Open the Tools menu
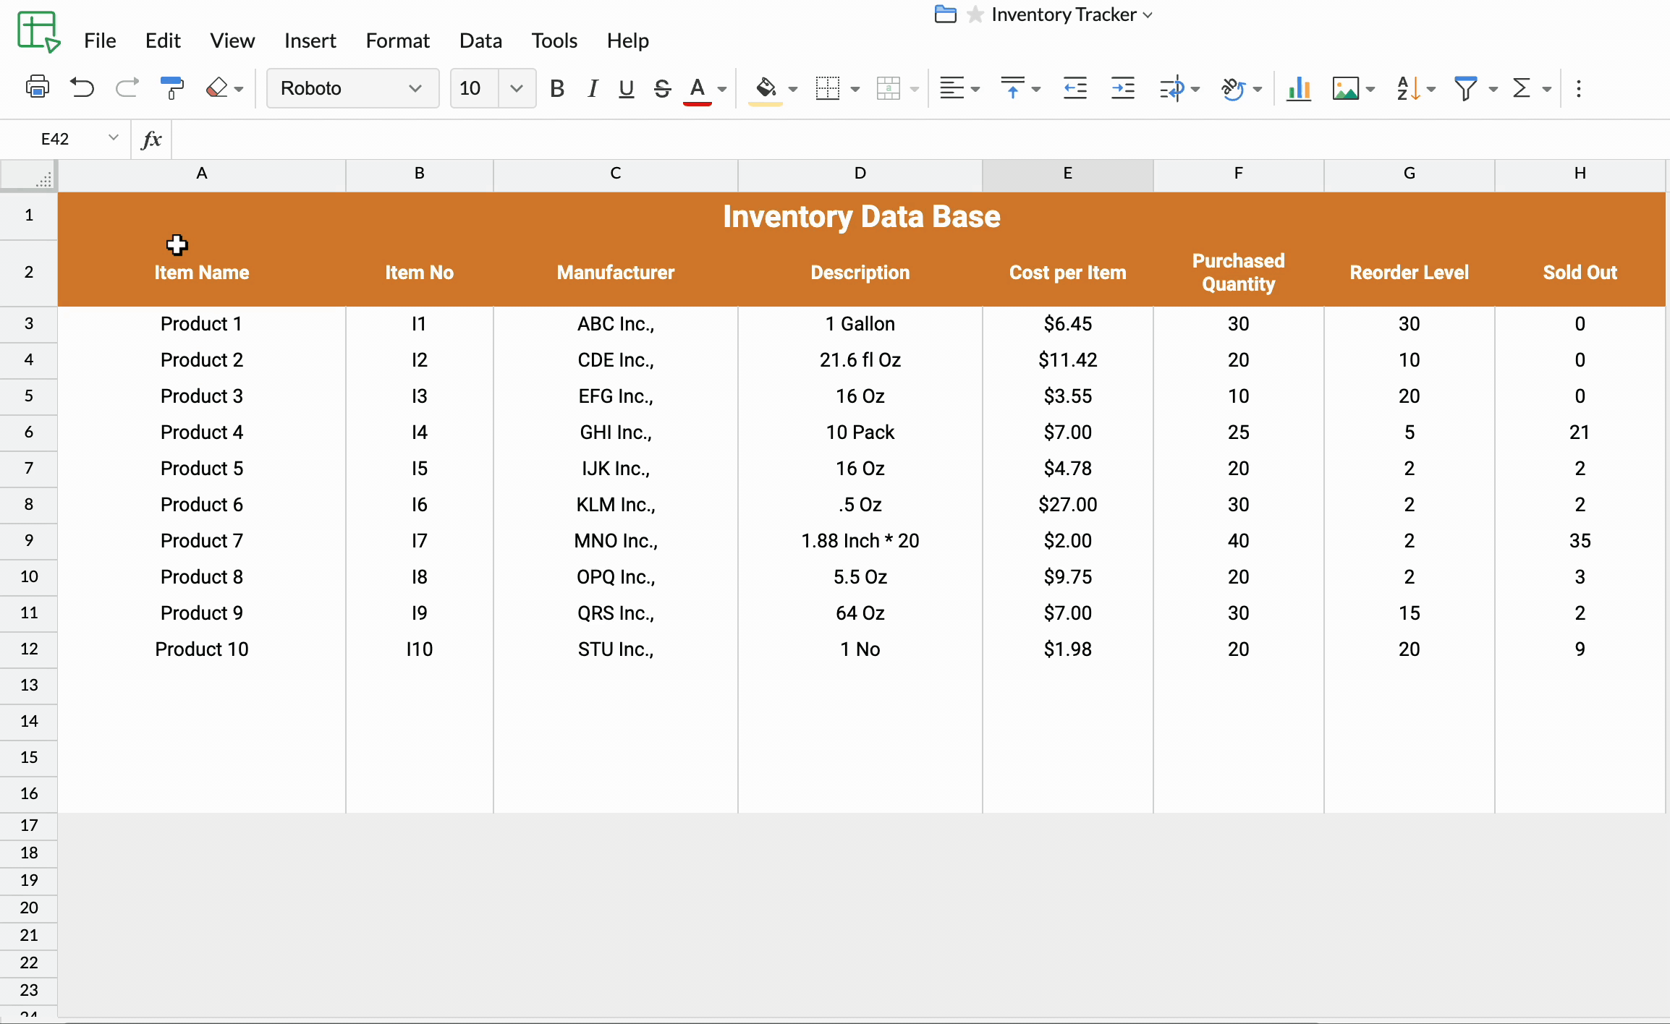This screenshot has width=1670, height=1024. tap(554, 40)
